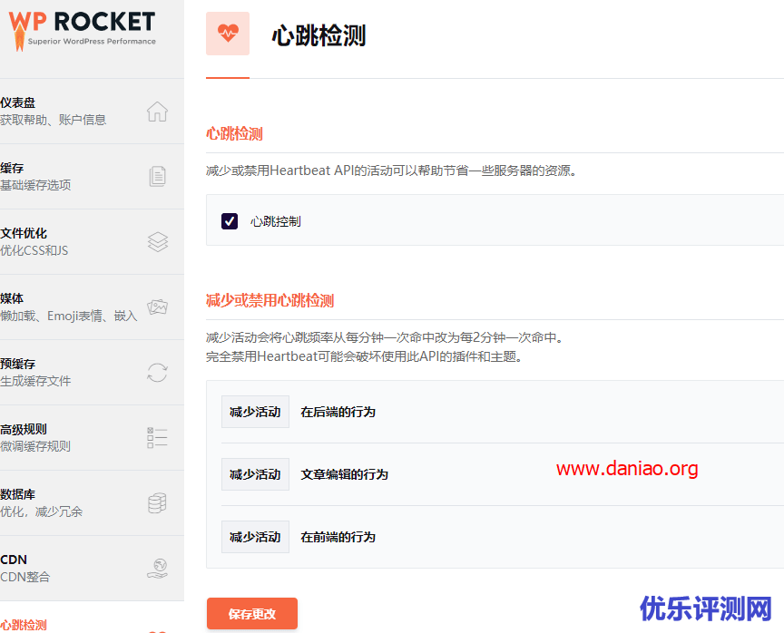Click the 微调缓存规则 subtitle
Screen dimensions: 784x633
tap(35, 446)
